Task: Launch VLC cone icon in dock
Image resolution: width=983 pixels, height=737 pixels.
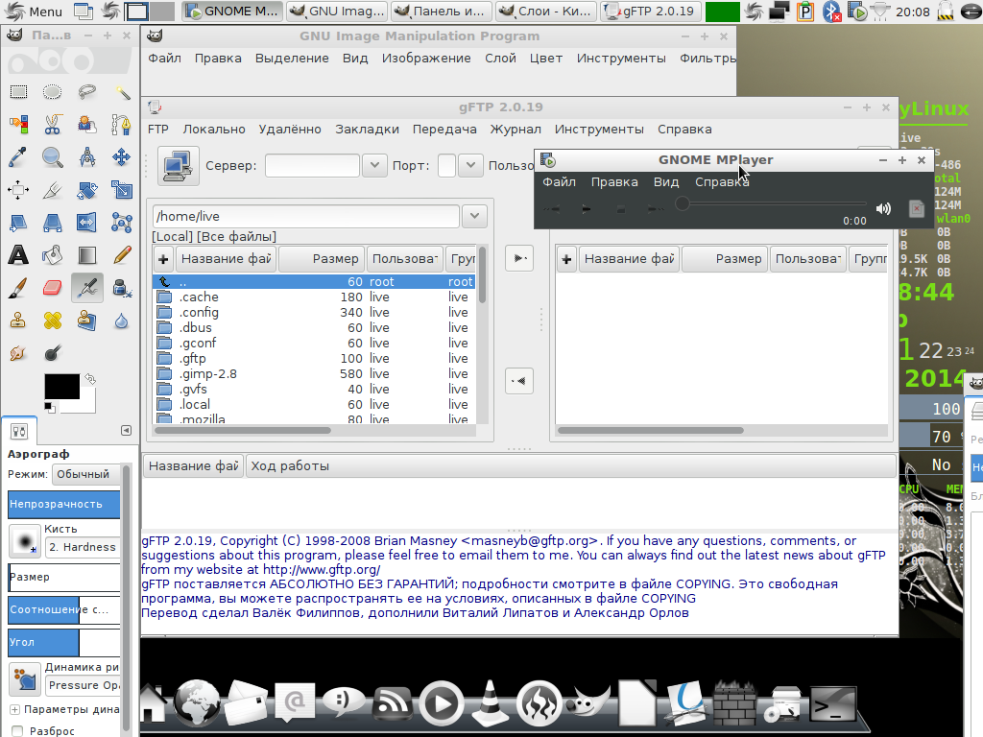Action: [x=490, y=703]
